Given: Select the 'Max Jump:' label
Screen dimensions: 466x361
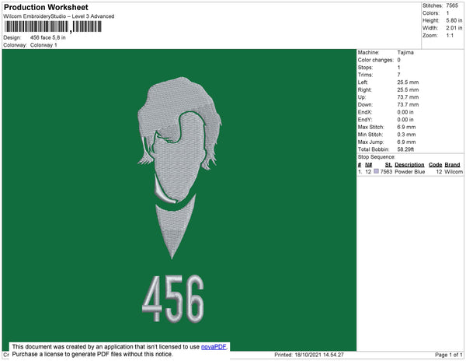Looking at the screenshot, I should [x=370, y=142].
